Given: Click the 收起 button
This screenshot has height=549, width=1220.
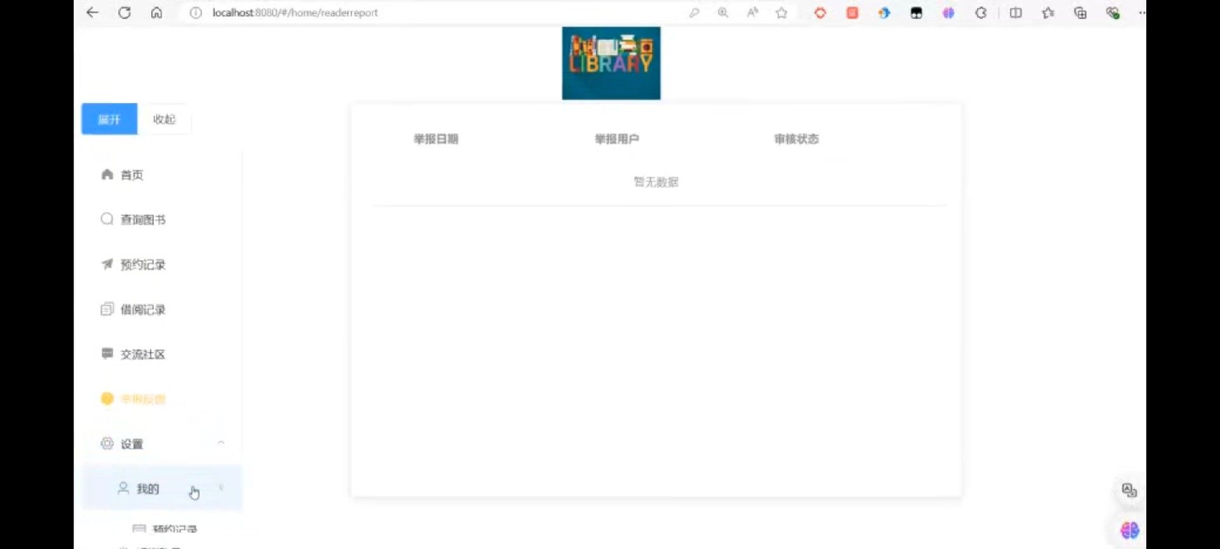Looking at the screenshot, I should 164,119.
